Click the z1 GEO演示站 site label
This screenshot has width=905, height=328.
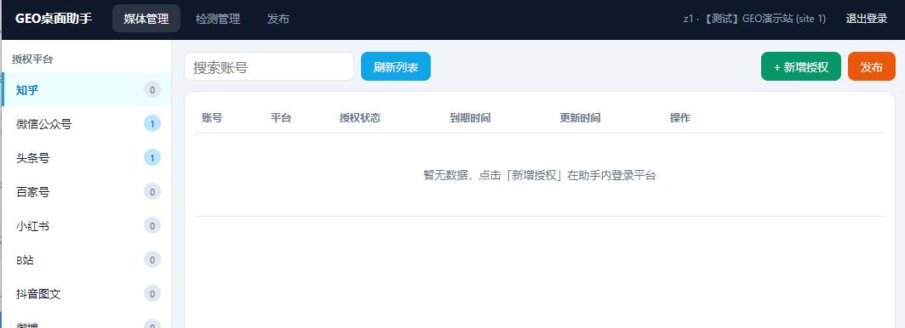point(754,19)
